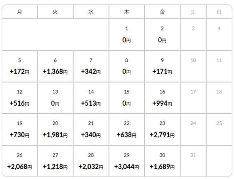Select day 30 cell showing +1,689円

[163, 161]
